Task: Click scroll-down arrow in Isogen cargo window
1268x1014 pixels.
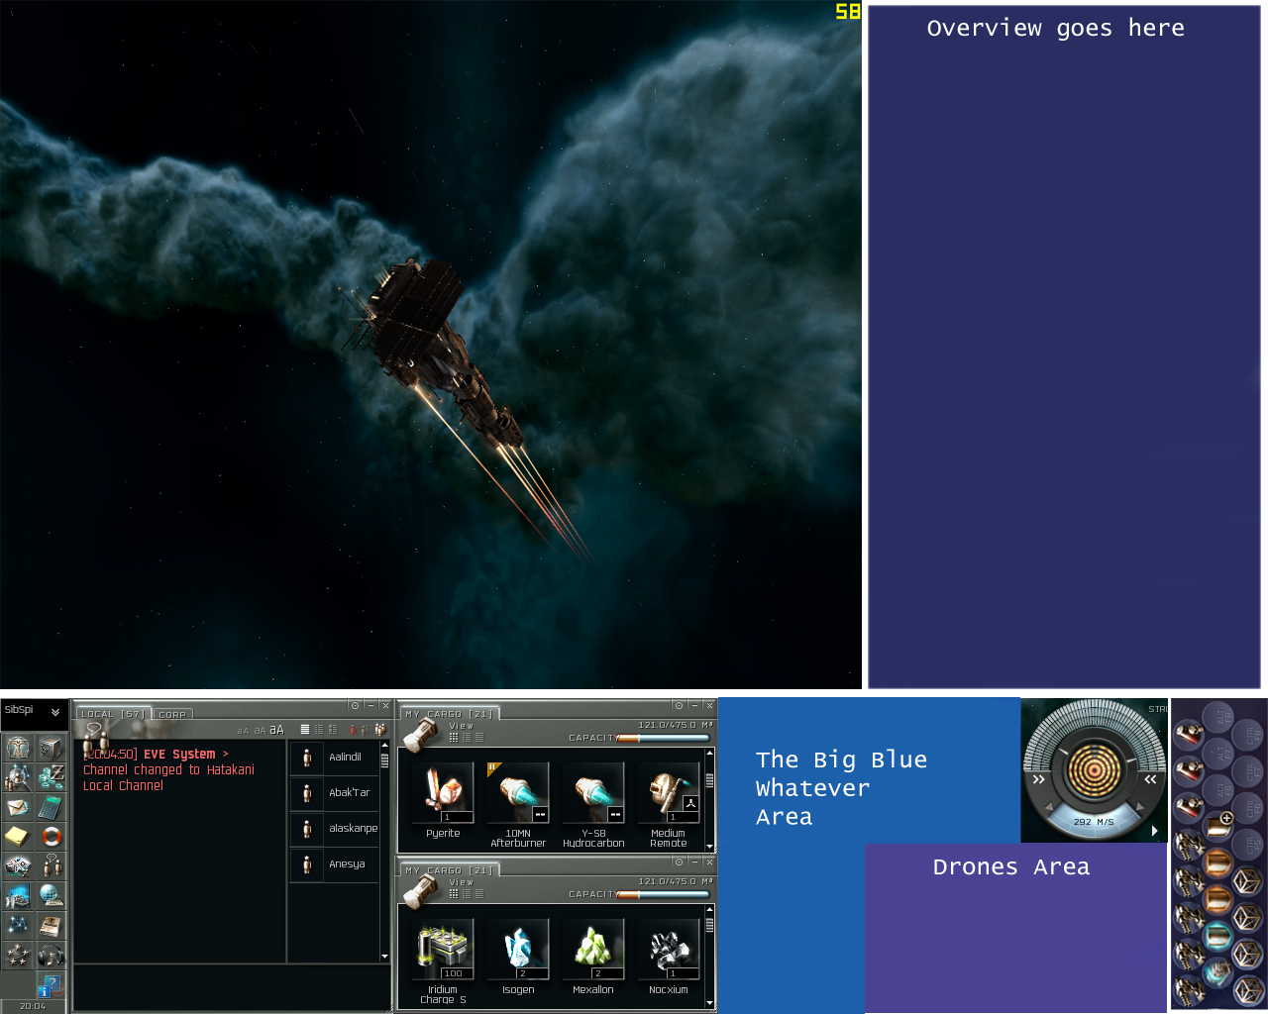Action: click(709, 1003)
